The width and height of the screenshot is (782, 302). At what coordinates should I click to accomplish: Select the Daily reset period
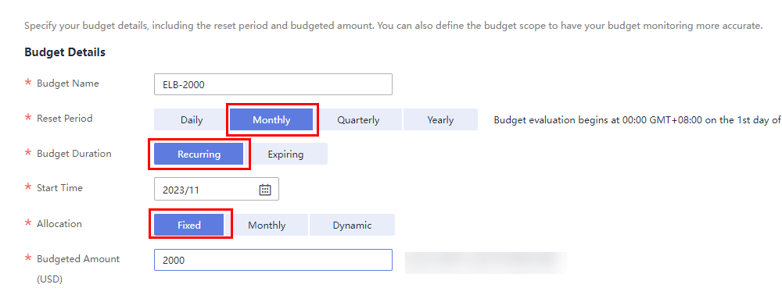tap(192, 120)
